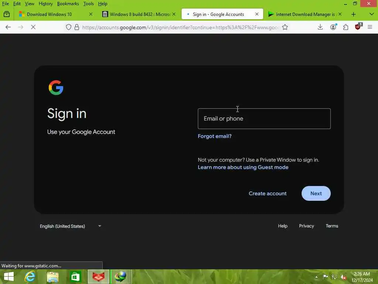Close the Windows 8 build 8432 tab
This screenshot has height=284, width=378.
point(174,14)
